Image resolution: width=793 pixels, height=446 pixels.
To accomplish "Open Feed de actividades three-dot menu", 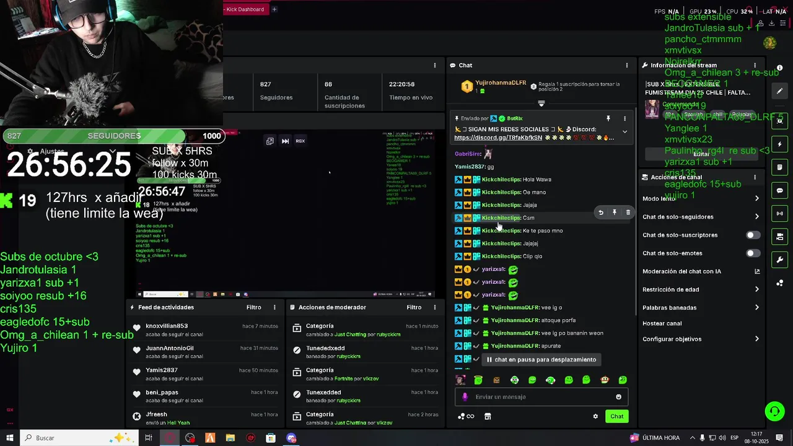I will tap(274, 307).
